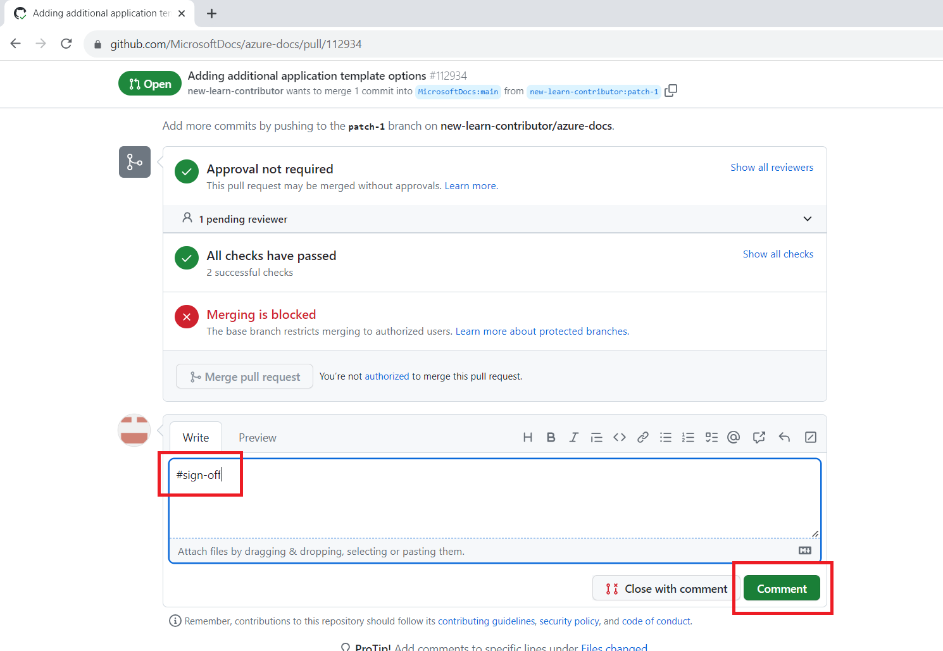
Task: Submit the comment with the Comment button
Action: click(x=781, y=588)
